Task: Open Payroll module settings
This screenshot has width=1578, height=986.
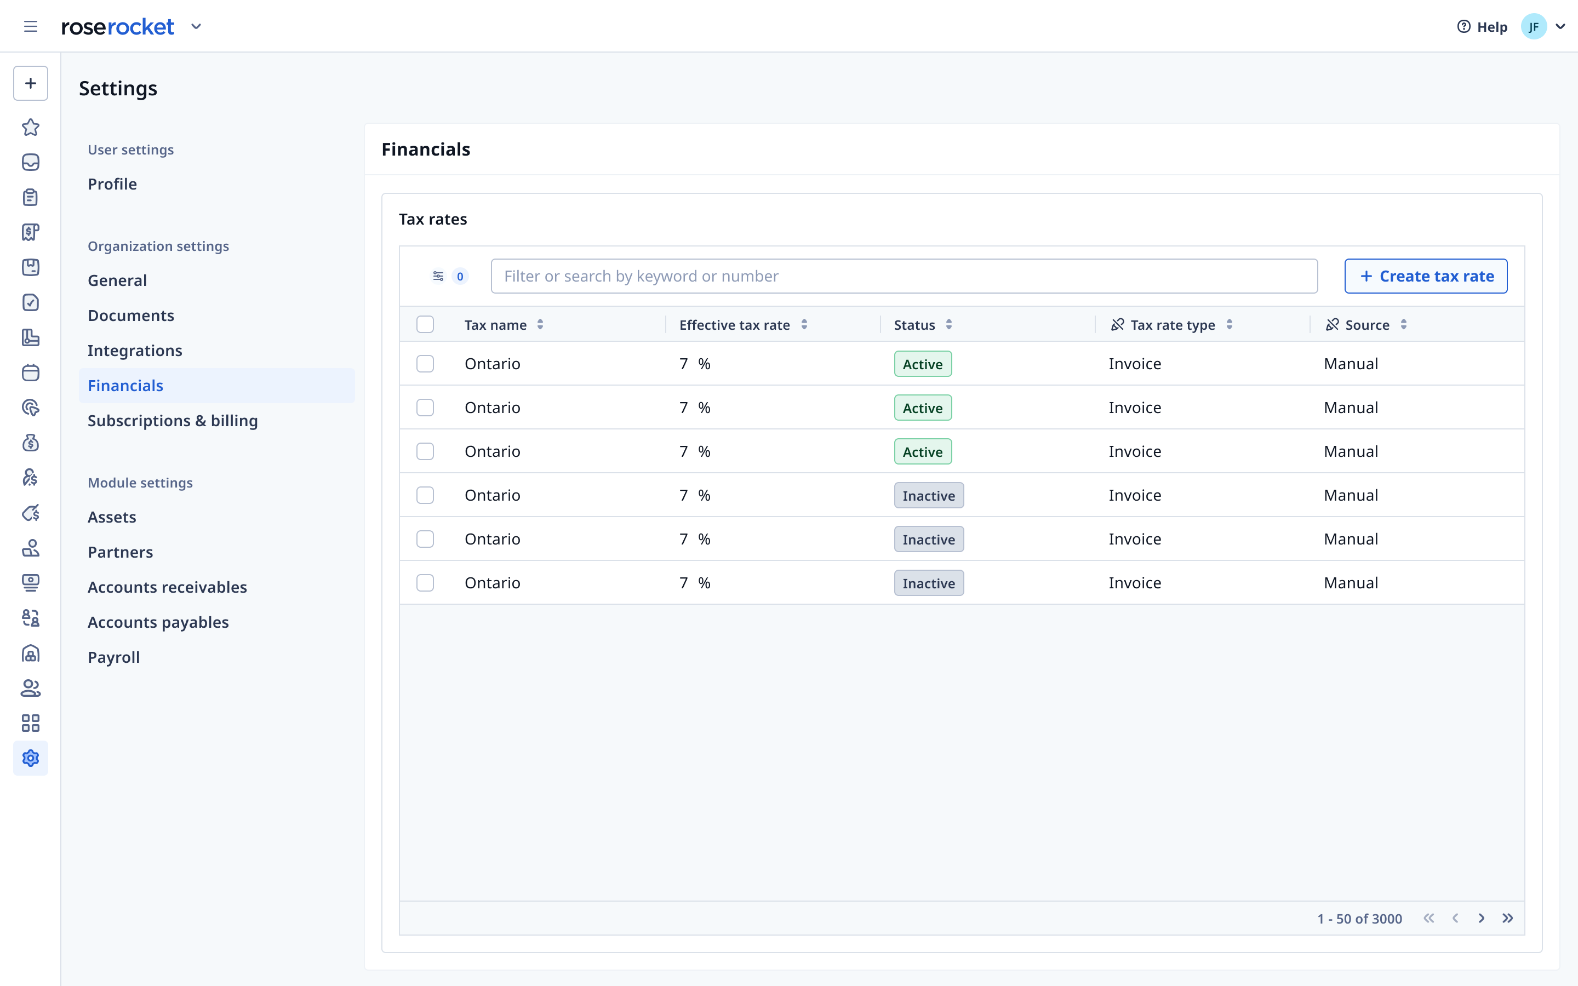Action: pos(114,657)
